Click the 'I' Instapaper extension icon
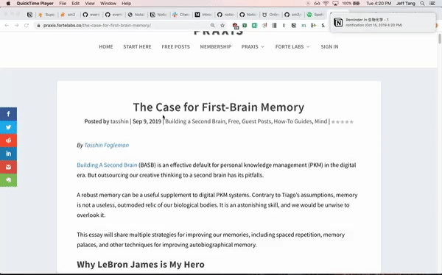This screenshot has width=442, height=275. pyautogui.click(x=284, y=25)
